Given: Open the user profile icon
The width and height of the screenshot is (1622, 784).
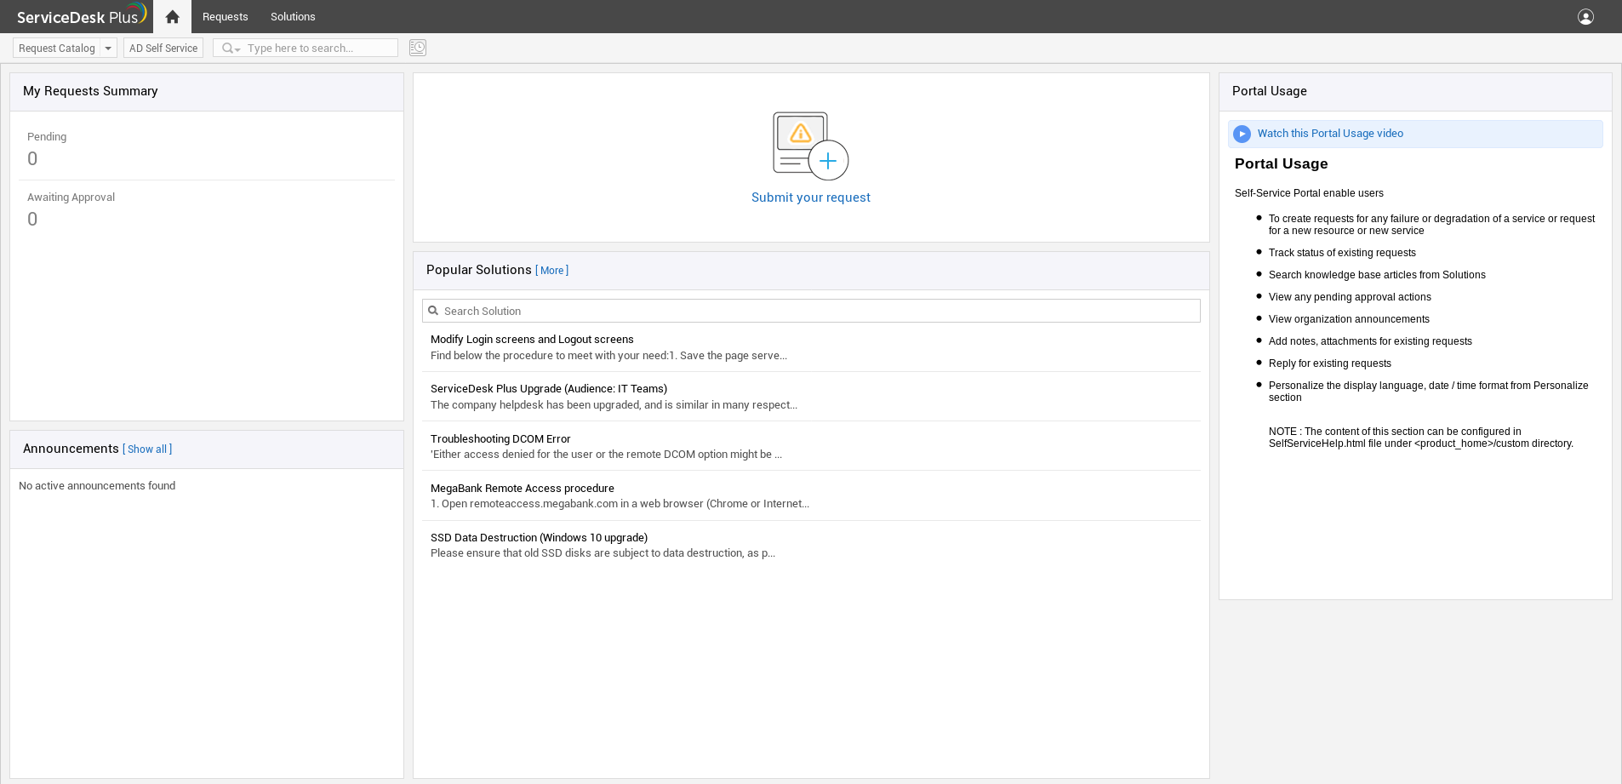Looking at the screenshot, I should [1585, 17].
